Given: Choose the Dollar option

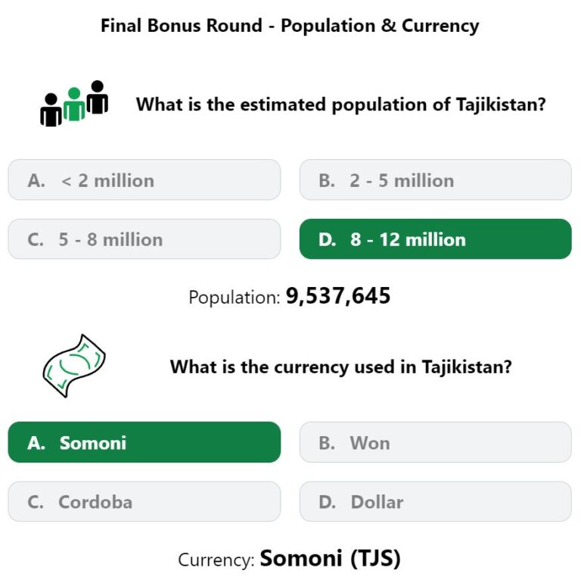Looking at the screenshot, I should tap(435, 501).
